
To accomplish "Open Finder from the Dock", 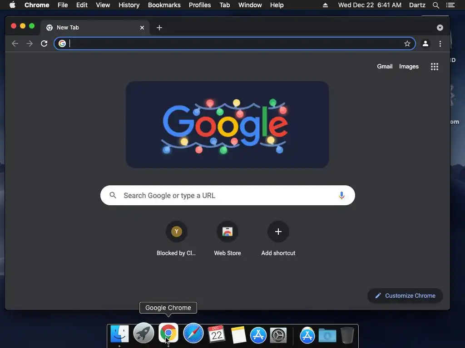I will click(x=119, y=335).
